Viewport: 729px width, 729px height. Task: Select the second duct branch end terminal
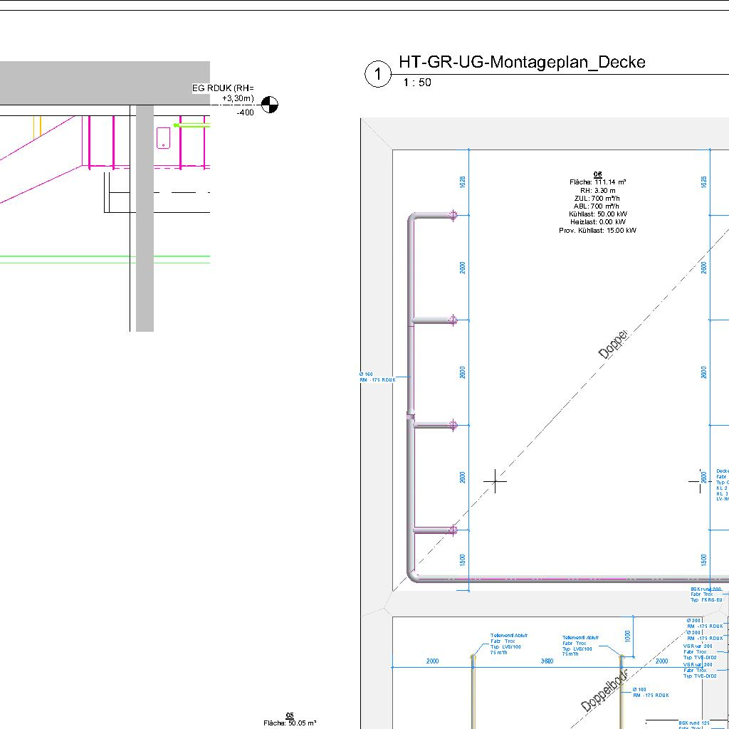(x=451, y=320)
